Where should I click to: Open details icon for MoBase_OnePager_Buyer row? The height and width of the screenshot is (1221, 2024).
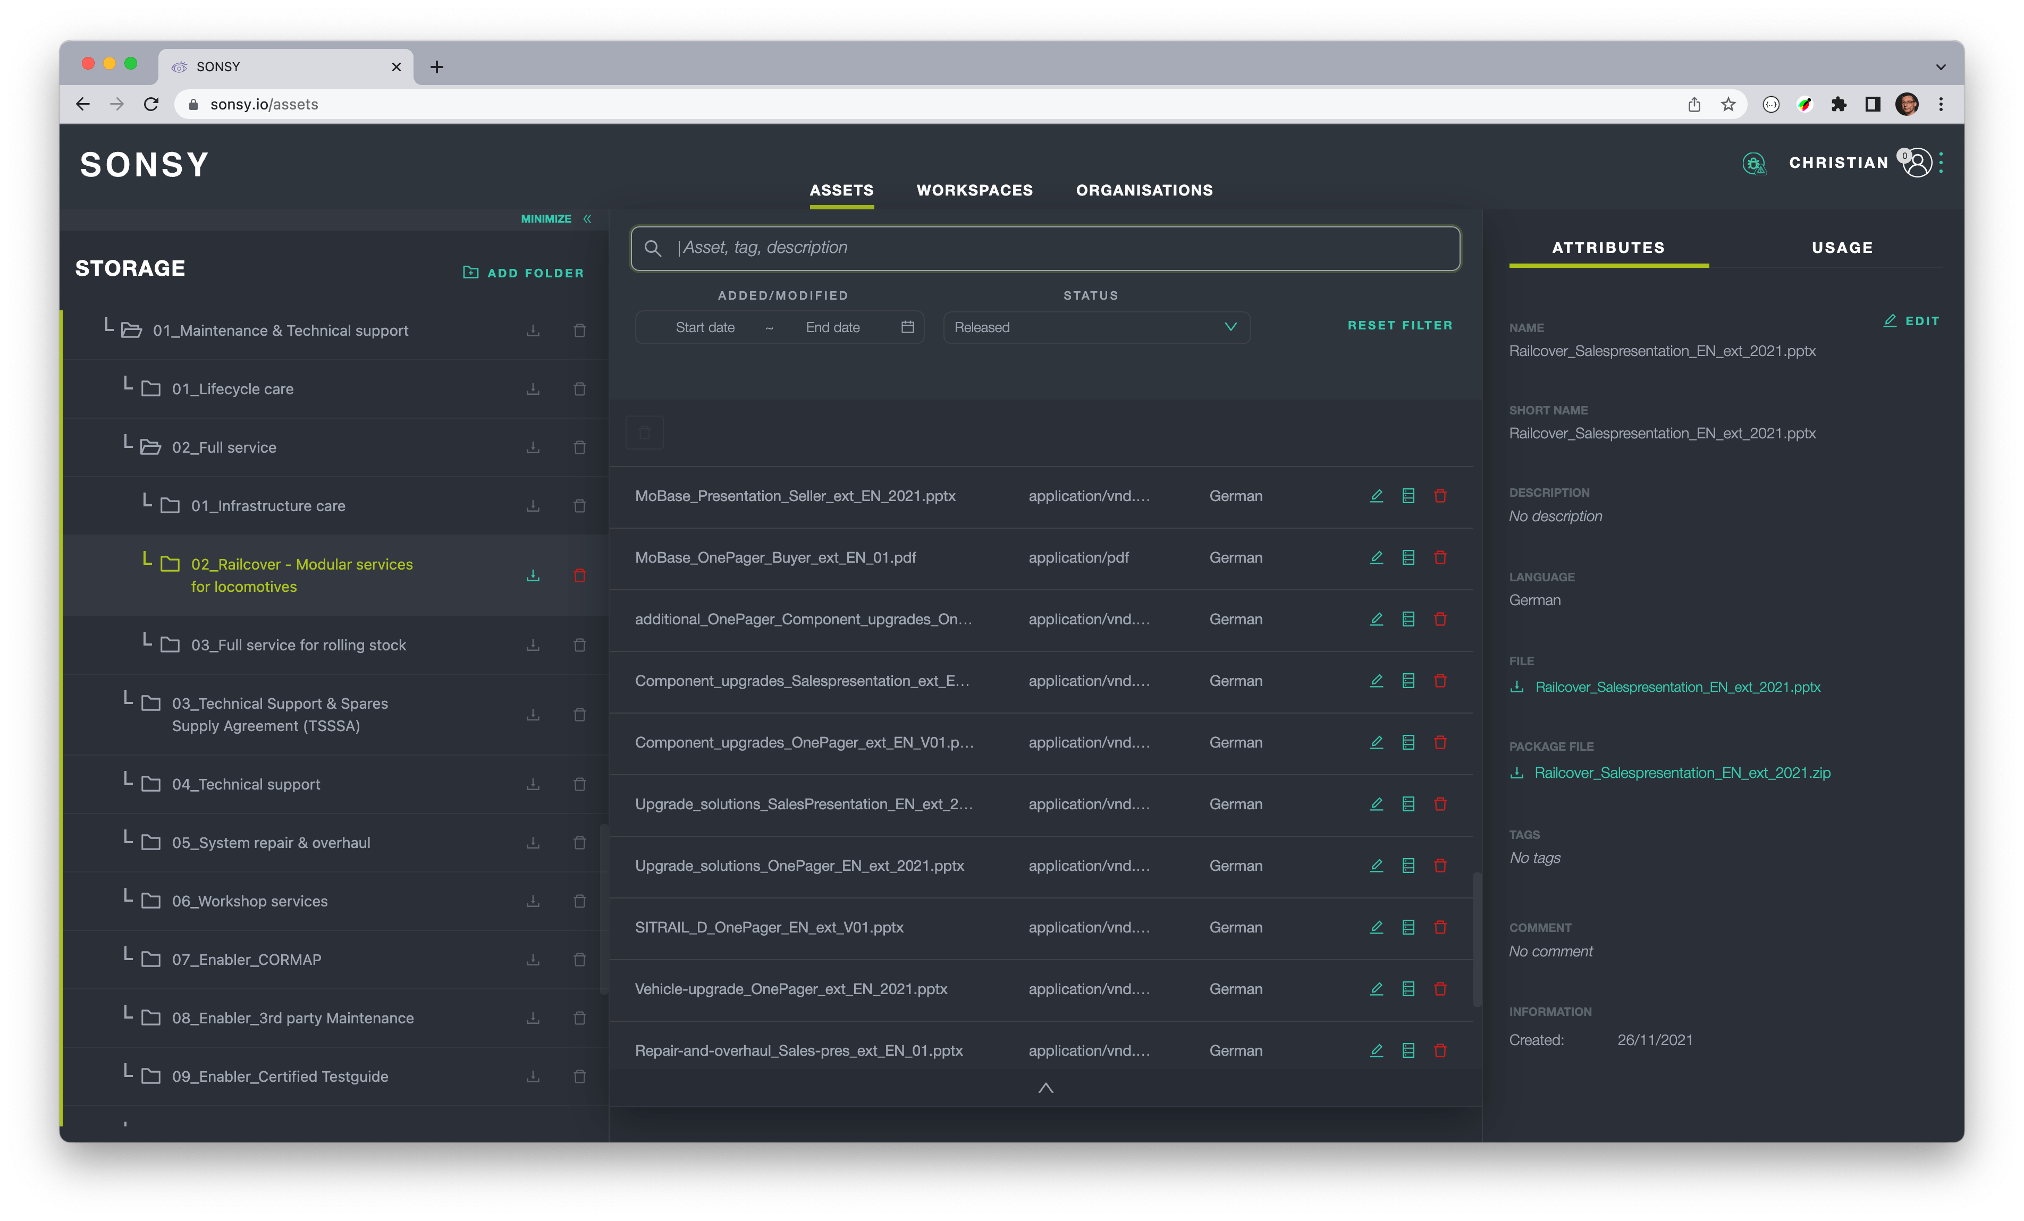pyautogui.click(x=1408, y=557)
